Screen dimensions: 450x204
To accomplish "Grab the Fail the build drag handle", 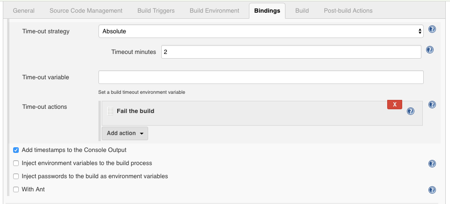I will pyautogui.click(x=110, y=111).
